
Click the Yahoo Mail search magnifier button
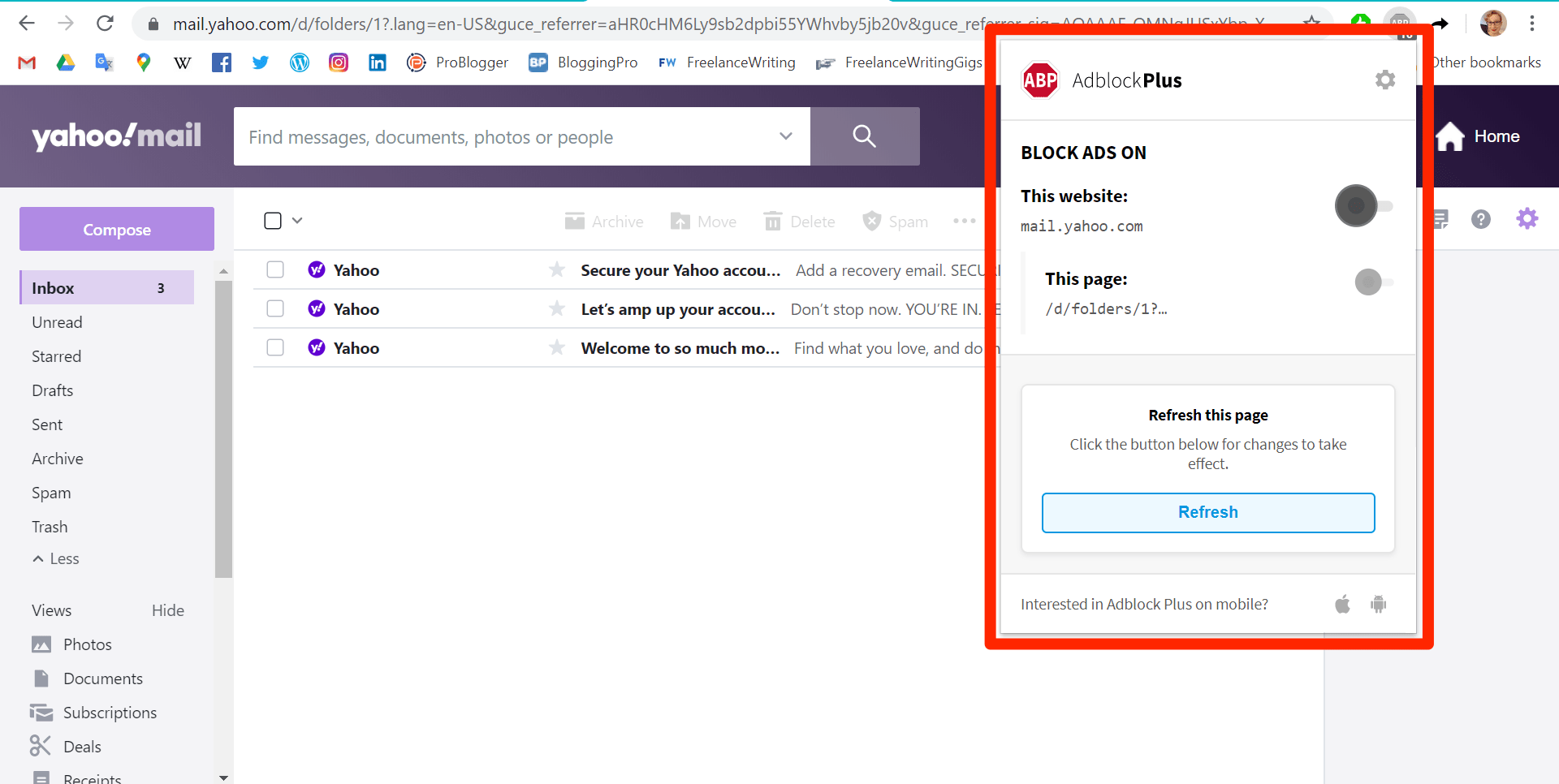(x=865, y=136)
